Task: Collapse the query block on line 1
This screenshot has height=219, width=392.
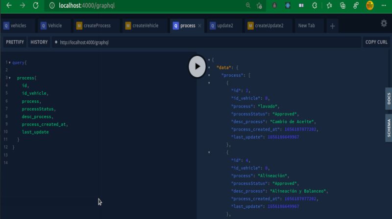Action: (x=9, y=63)
